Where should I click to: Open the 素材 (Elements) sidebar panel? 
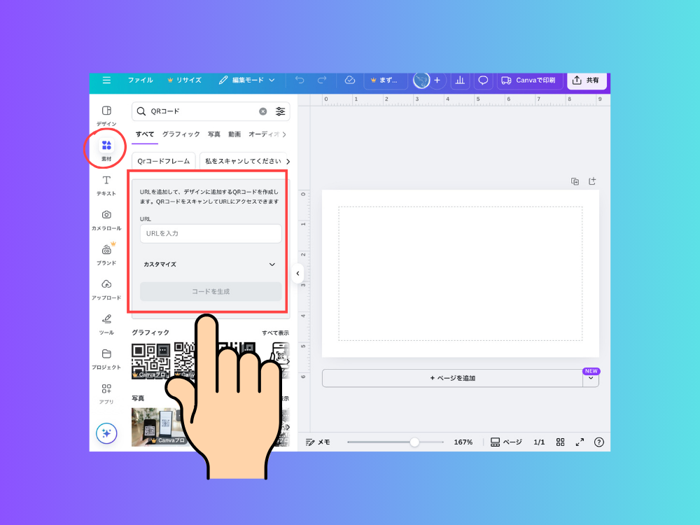[106, 148]
